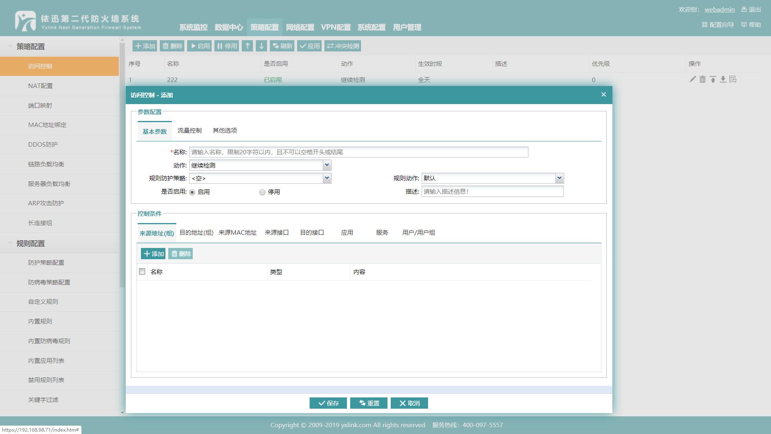The image size is (771, 434).
Task: Open the VPN配置 menu
Action: point(336,27)
